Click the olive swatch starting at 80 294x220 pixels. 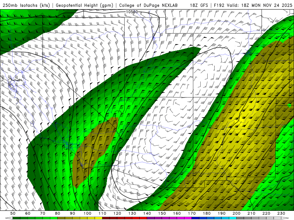point(61,218)
